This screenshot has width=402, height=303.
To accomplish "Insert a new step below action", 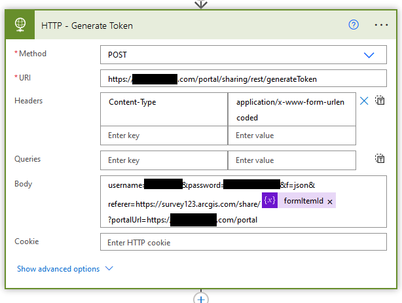I will click(201, 298).
